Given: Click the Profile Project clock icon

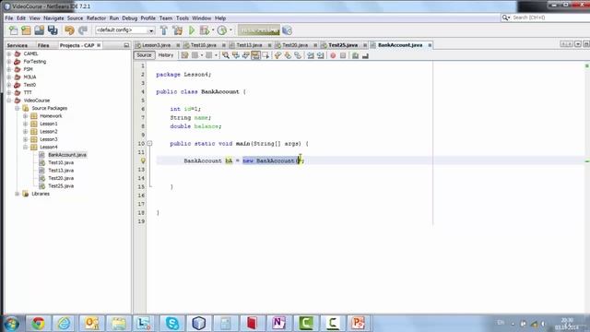Looking at the screenshot, I should click(222, 30).
